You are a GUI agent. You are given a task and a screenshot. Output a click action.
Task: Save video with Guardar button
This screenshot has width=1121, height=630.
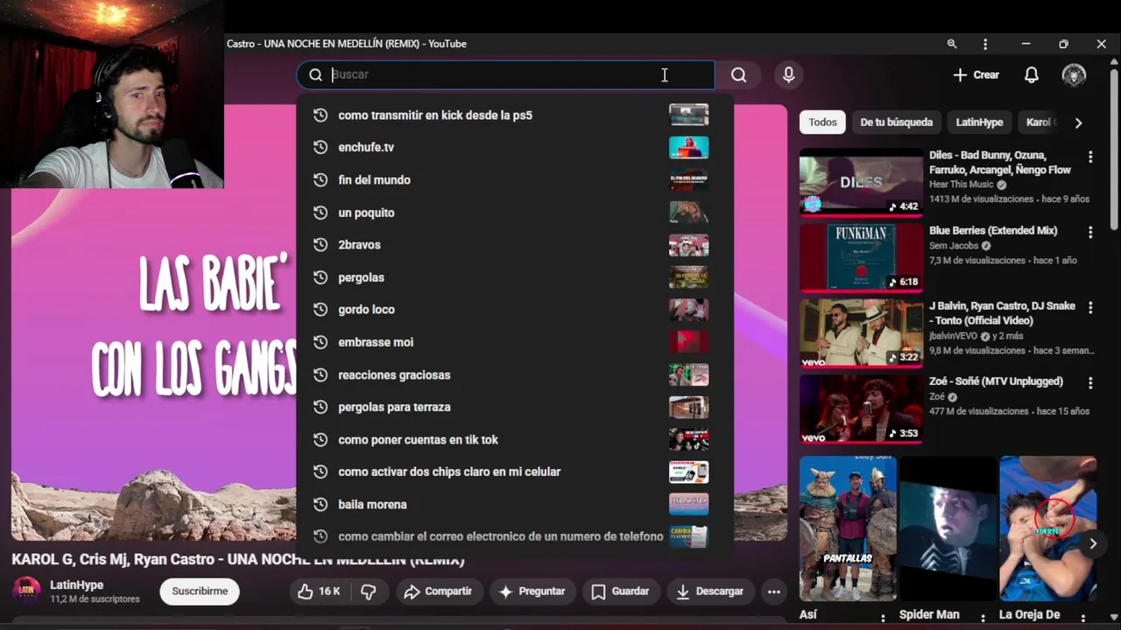620,591
